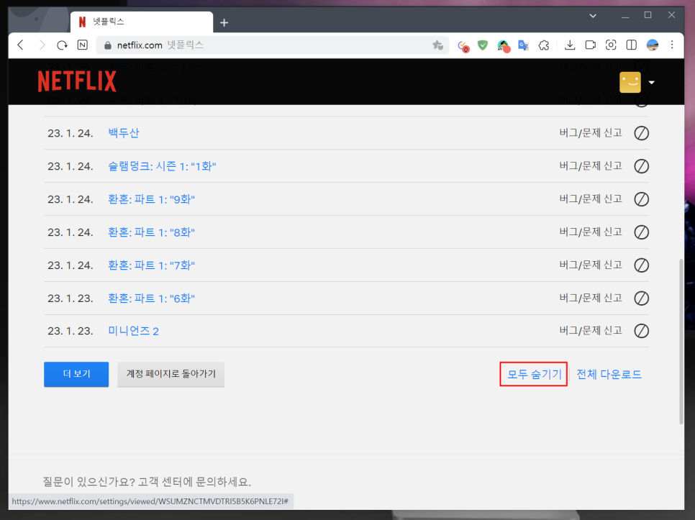Click the browser forward arrow
Image resolution: width=695 pixels, height=520 pixels.
click(x=42, y=45)
